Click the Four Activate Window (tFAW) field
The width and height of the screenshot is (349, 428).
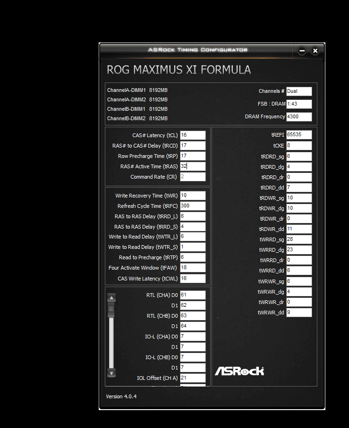click(x=193, y=268)
